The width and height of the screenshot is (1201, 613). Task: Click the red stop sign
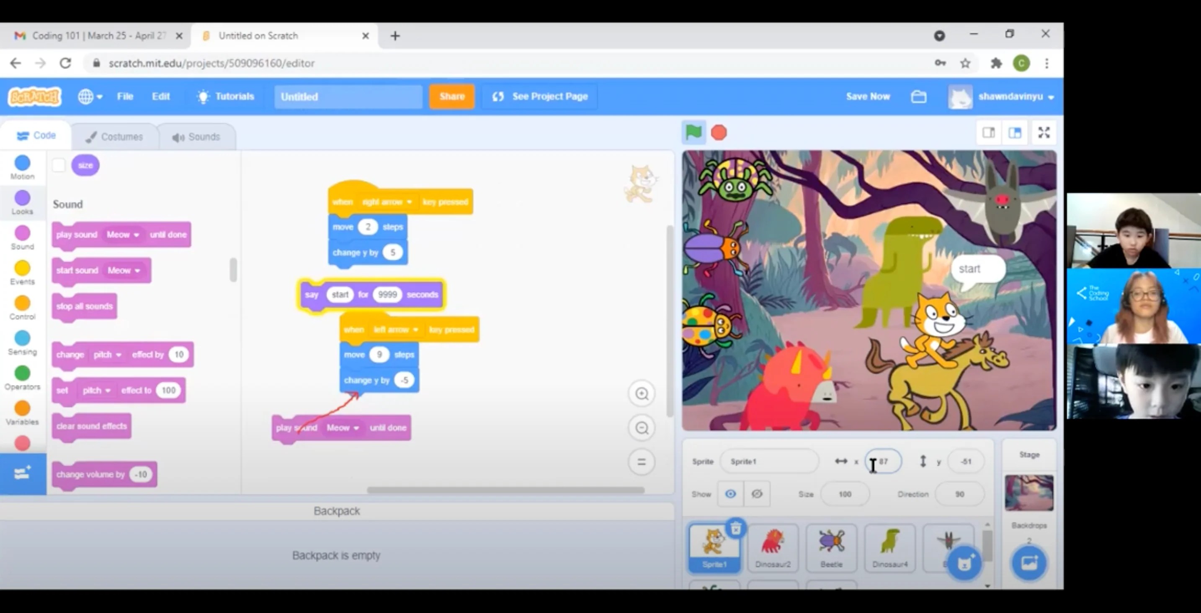(719, 133)
